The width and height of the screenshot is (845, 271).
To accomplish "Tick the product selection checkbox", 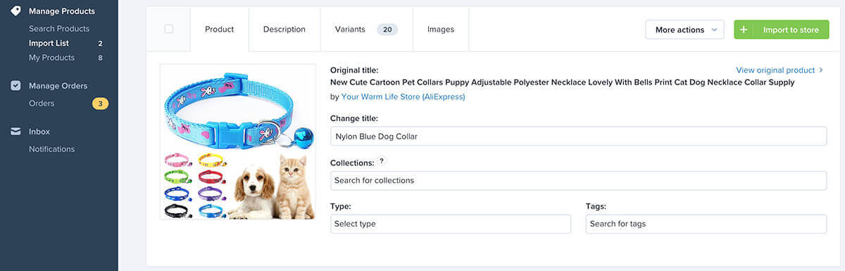I will [x=168, y=29].
